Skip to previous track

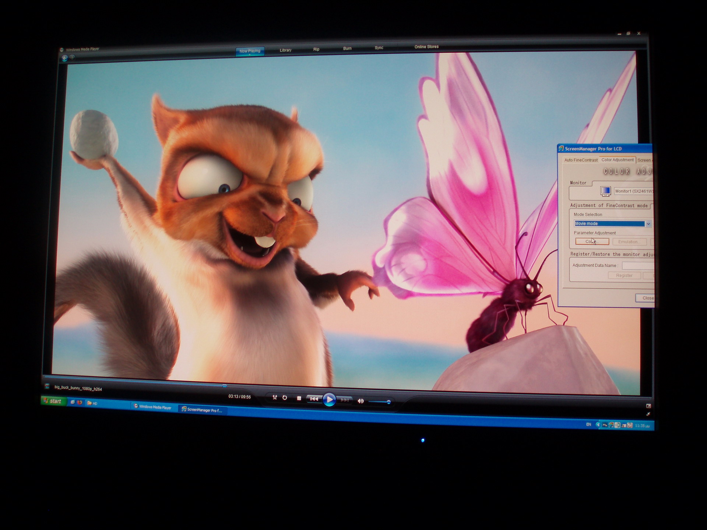click(x=314, y=399)
